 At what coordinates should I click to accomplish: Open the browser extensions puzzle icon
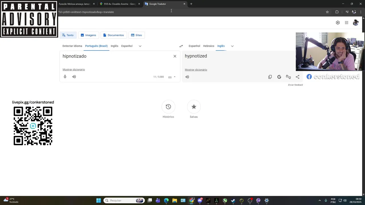[337, 12]
